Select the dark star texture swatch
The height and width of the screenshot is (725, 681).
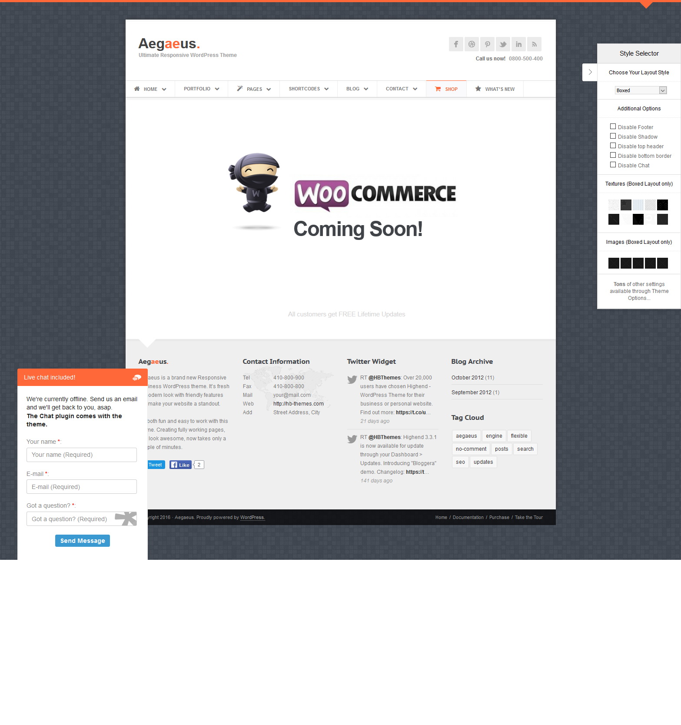coord(626,205)
